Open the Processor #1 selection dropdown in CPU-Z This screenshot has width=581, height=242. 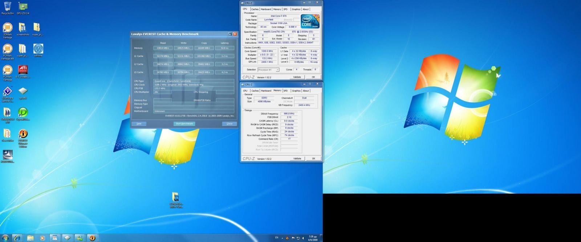click(268, 70)
